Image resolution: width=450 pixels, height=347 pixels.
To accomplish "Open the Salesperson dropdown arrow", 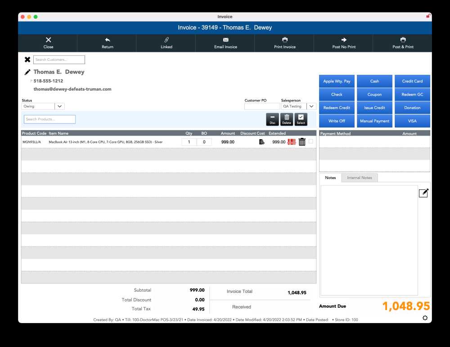I will (311, 106).
